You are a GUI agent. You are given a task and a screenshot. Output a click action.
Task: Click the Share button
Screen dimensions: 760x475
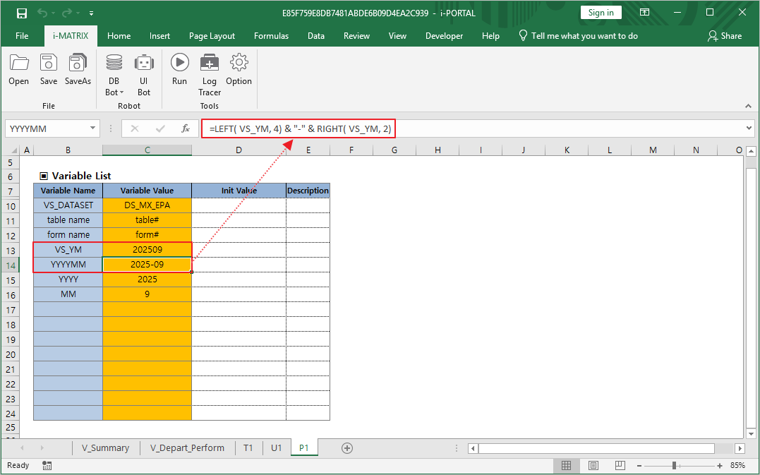click(730, 35)
